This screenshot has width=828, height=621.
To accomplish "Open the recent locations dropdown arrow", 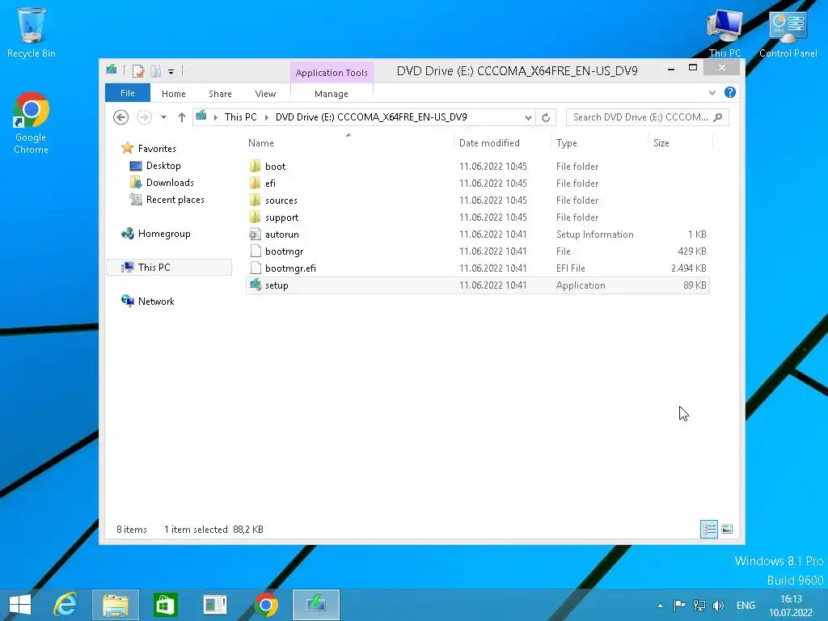I will [x=163, y=117].
